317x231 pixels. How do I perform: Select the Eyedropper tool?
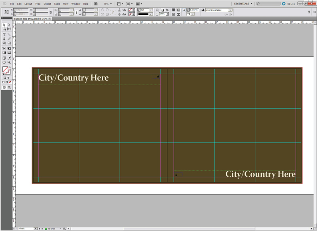9,58
